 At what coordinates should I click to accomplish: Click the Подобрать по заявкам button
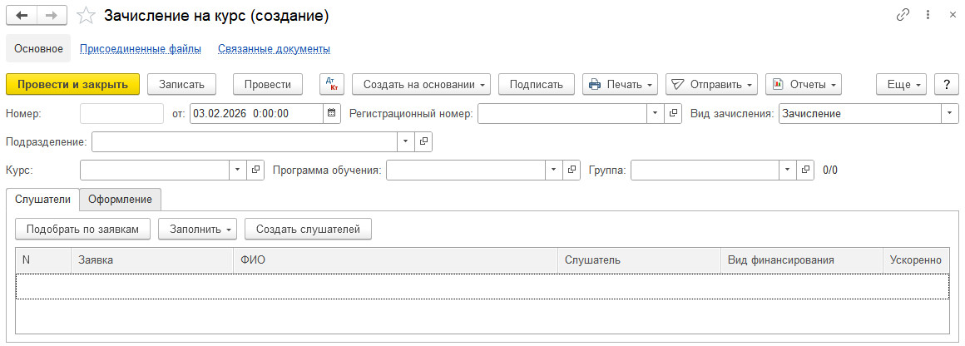coord(82,229)
